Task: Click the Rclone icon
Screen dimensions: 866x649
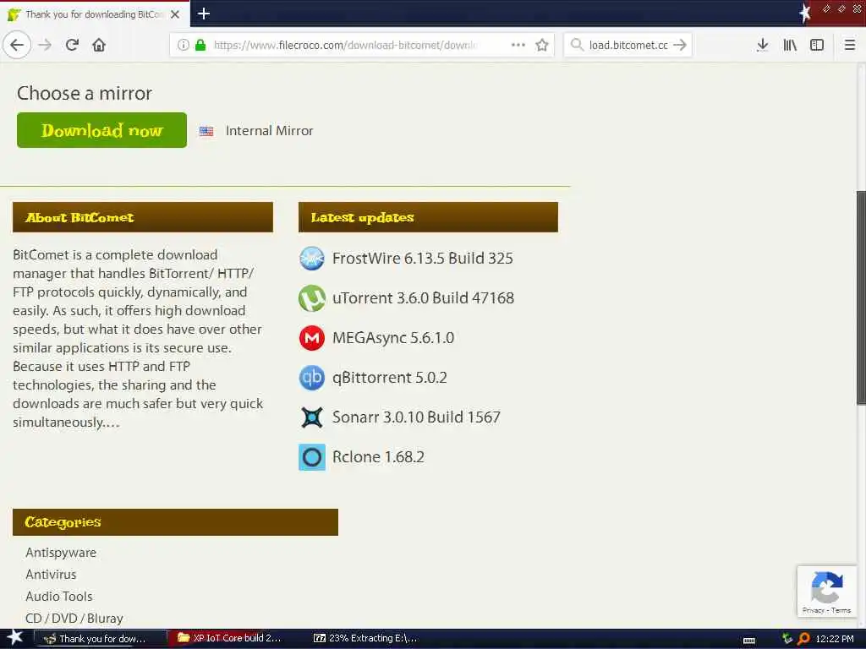Action: (x=312, y=457)
